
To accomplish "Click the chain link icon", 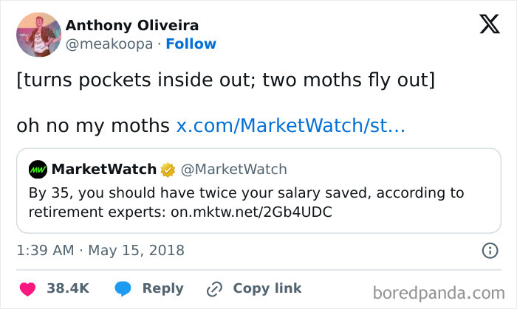I will point(215,288).
